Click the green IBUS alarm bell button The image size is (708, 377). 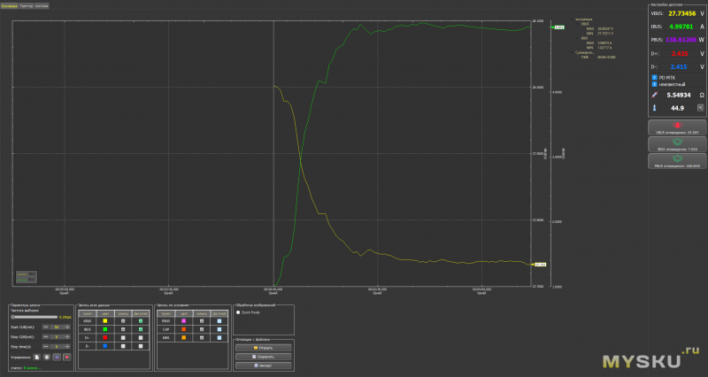(x=677, y=144)
